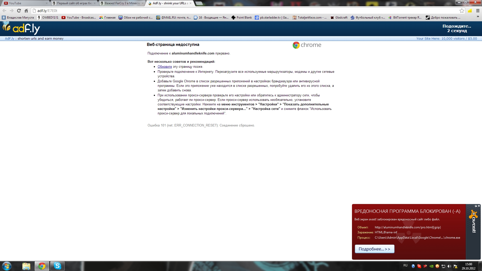Click the Подробнее button in Avast popup
This screenshot has height=271, width=482.
[x=374, y=249]
